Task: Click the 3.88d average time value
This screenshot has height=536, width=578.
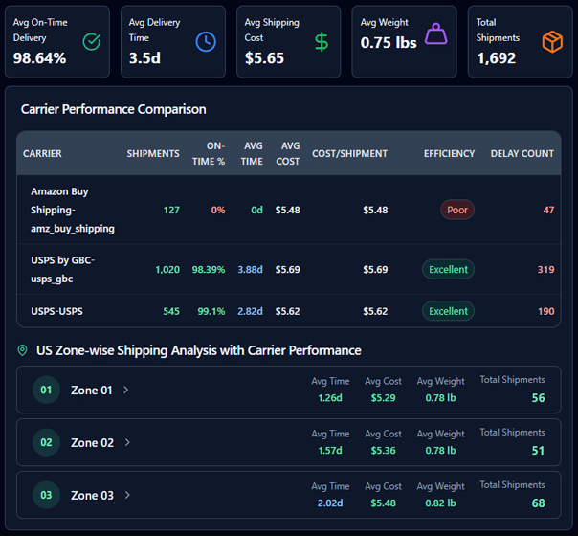Action: coord(251,270)
